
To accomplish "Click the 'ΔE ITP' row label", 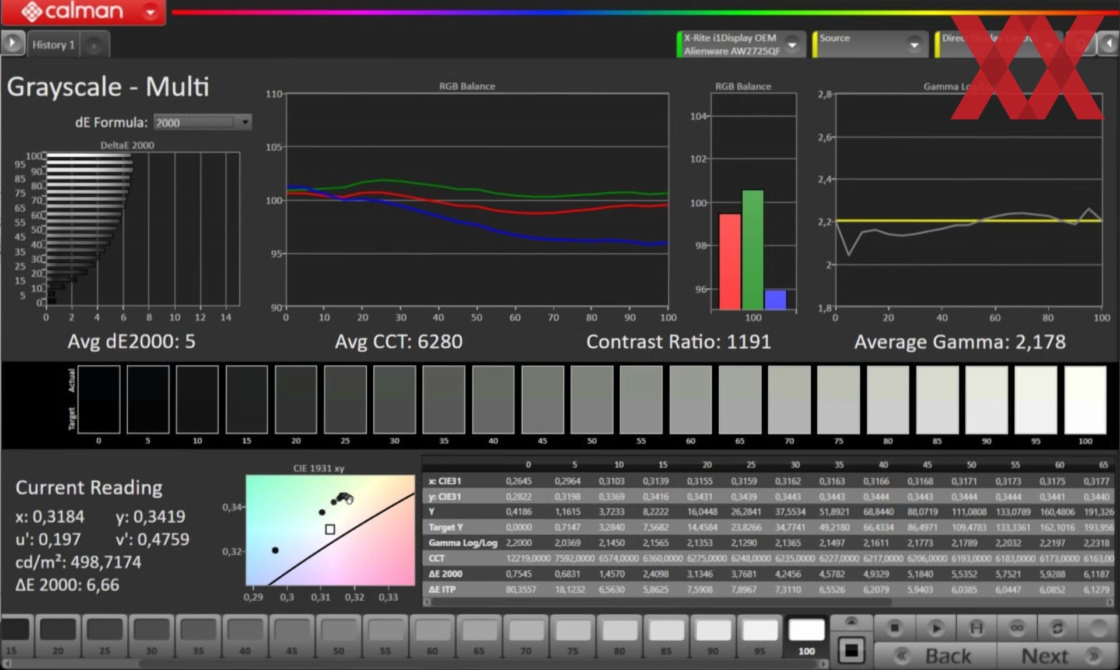I will click(442, 590).
